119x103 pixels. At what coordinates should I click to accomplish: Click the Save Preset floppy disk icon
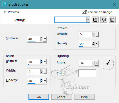point(95,20)
